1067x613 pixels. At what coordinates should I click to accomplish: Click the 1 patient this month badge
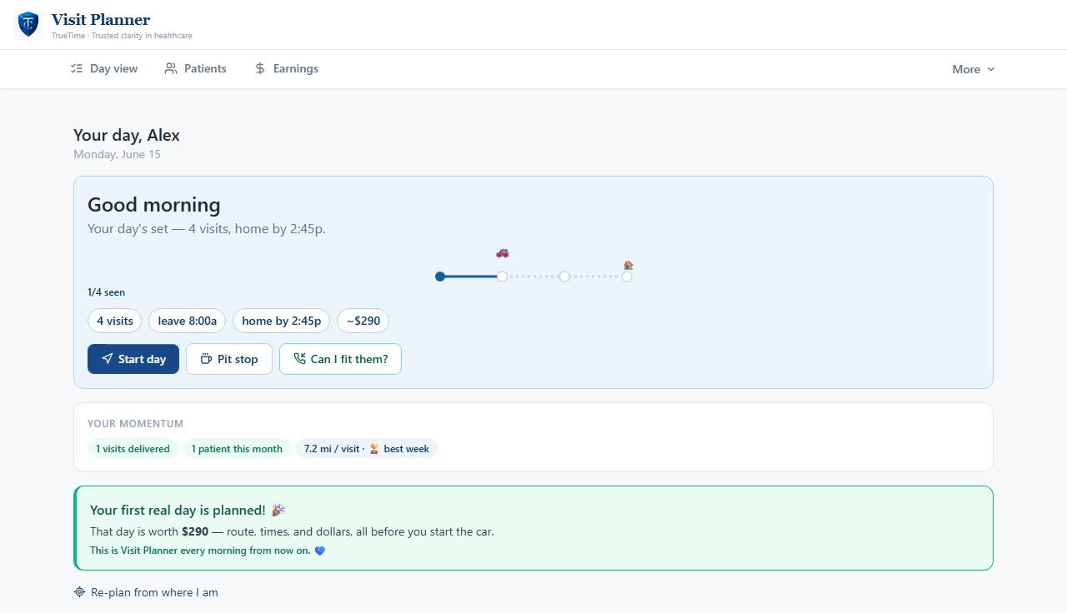(x=237, y=449)
